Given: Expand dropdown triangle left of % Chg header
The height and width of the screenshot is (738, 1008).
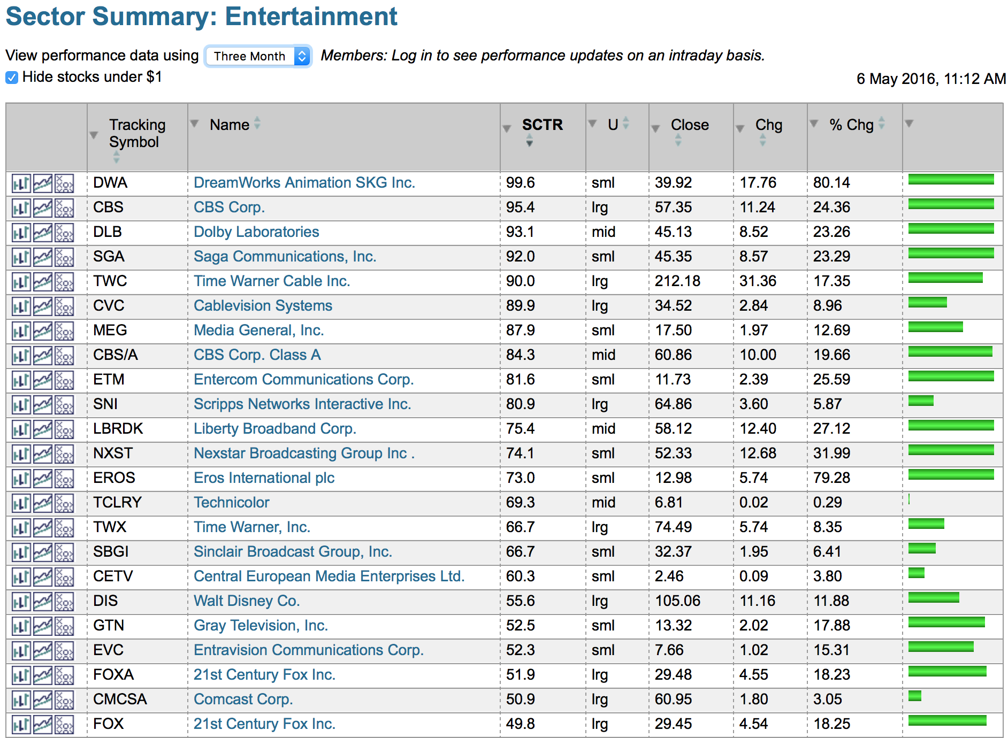Looking at the screenshot, I should pos(814,124).
